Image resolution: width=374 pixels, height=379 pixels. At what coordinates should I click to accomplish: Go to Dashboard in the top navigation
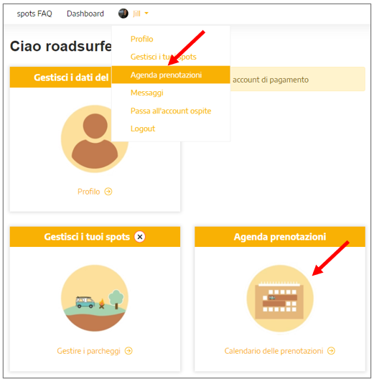tap(85, 14)
